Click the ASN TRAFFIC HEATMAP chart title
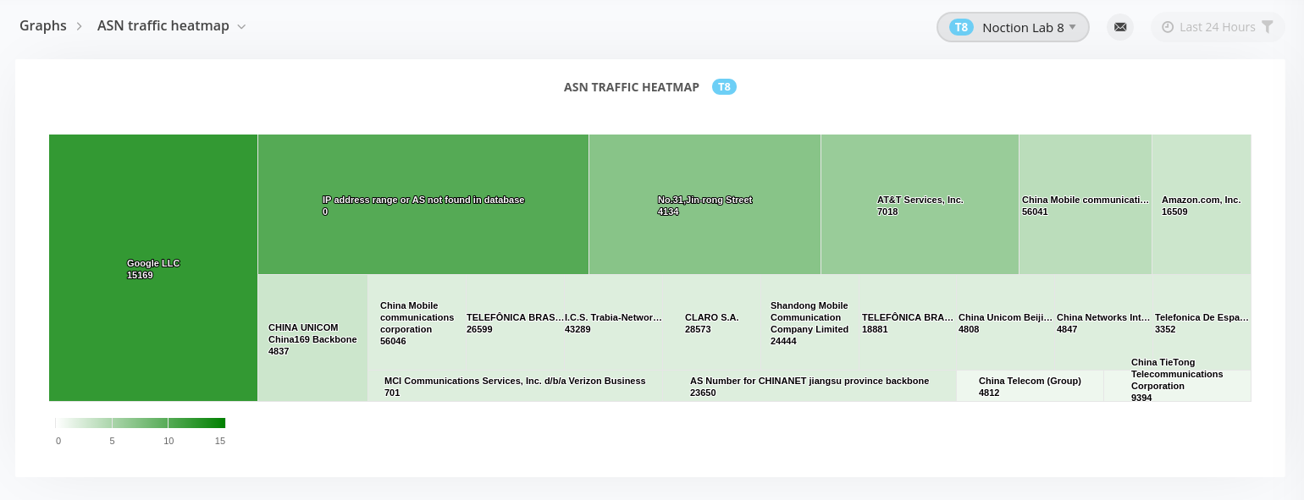The image size is (1304, 500). click(632, 87)
